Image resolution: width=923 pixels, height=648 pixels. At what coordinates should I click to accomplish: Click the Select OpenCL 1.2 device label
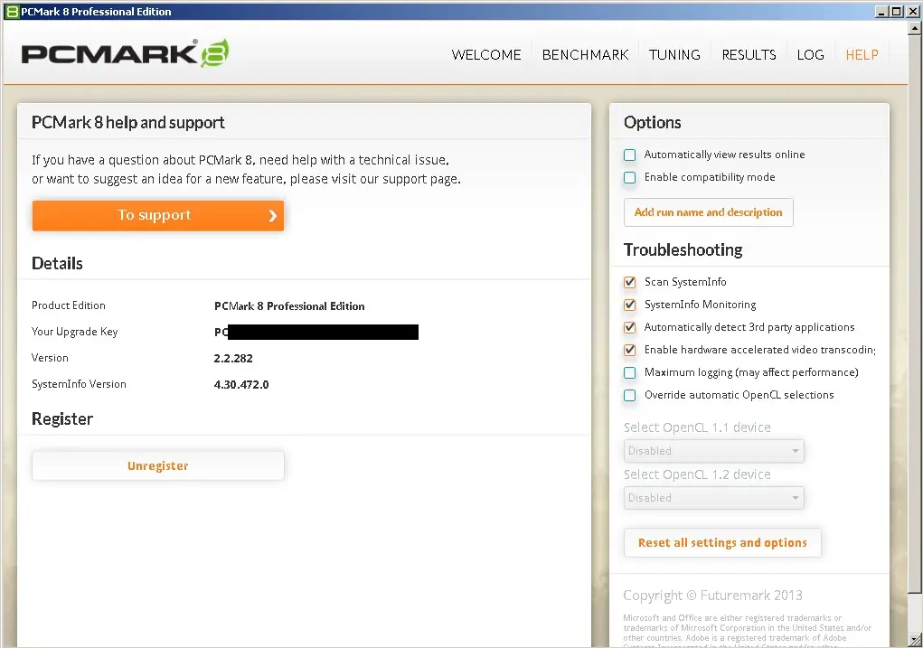(697, 475)
